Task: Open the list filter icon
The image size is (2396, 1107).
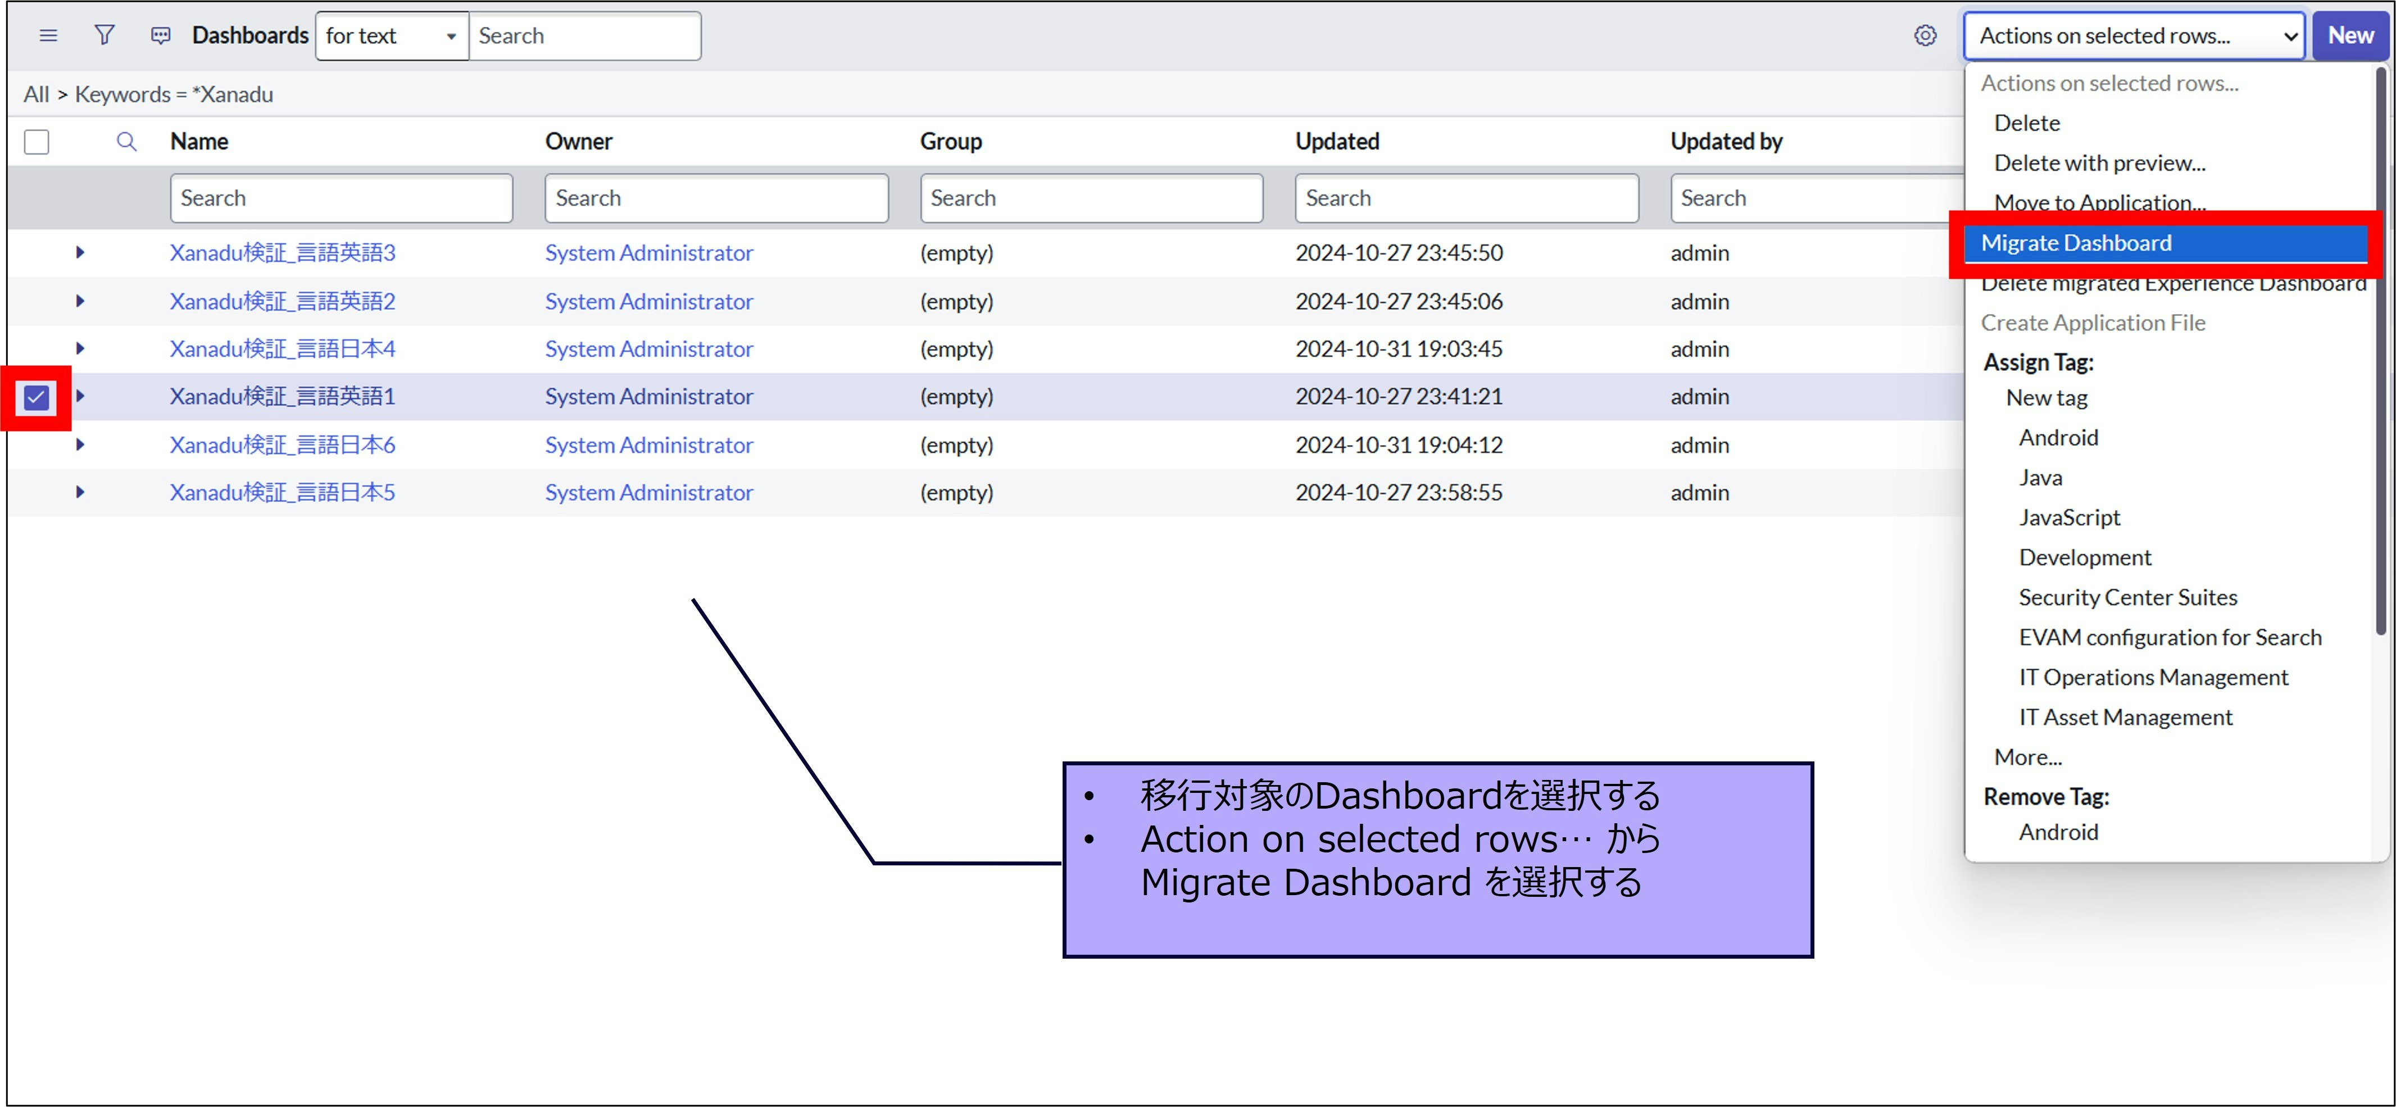Action: pyautogui.click(x=104, y=35)
